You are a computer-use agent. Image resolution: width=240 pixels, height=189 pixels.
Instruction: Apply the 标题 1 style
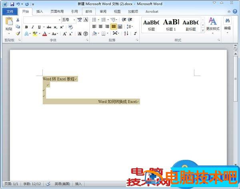(171, 25)
